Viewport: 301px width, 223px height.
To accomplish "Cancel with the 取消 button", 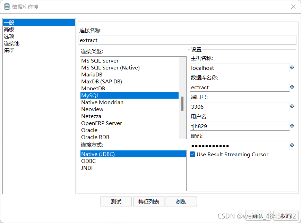I will (x=286, y=216).
